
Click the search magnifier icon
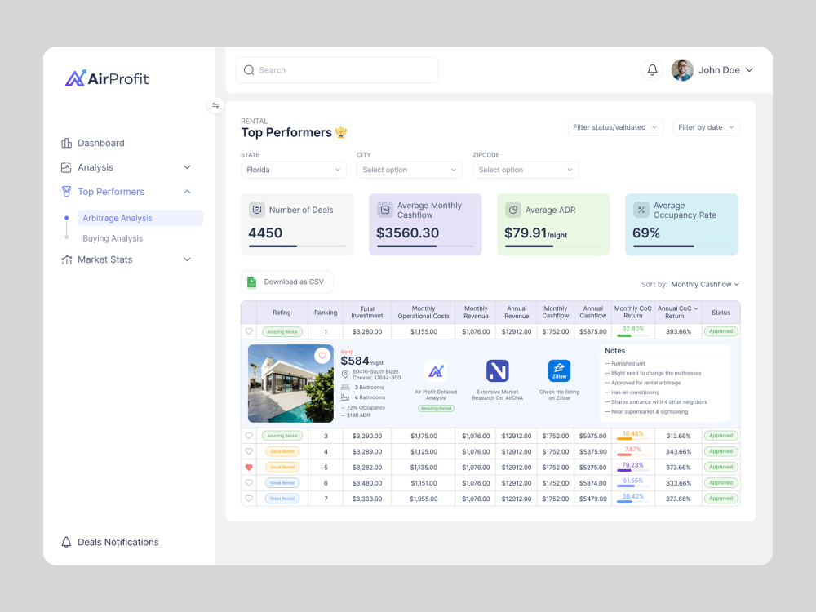[x=249, y=69]
